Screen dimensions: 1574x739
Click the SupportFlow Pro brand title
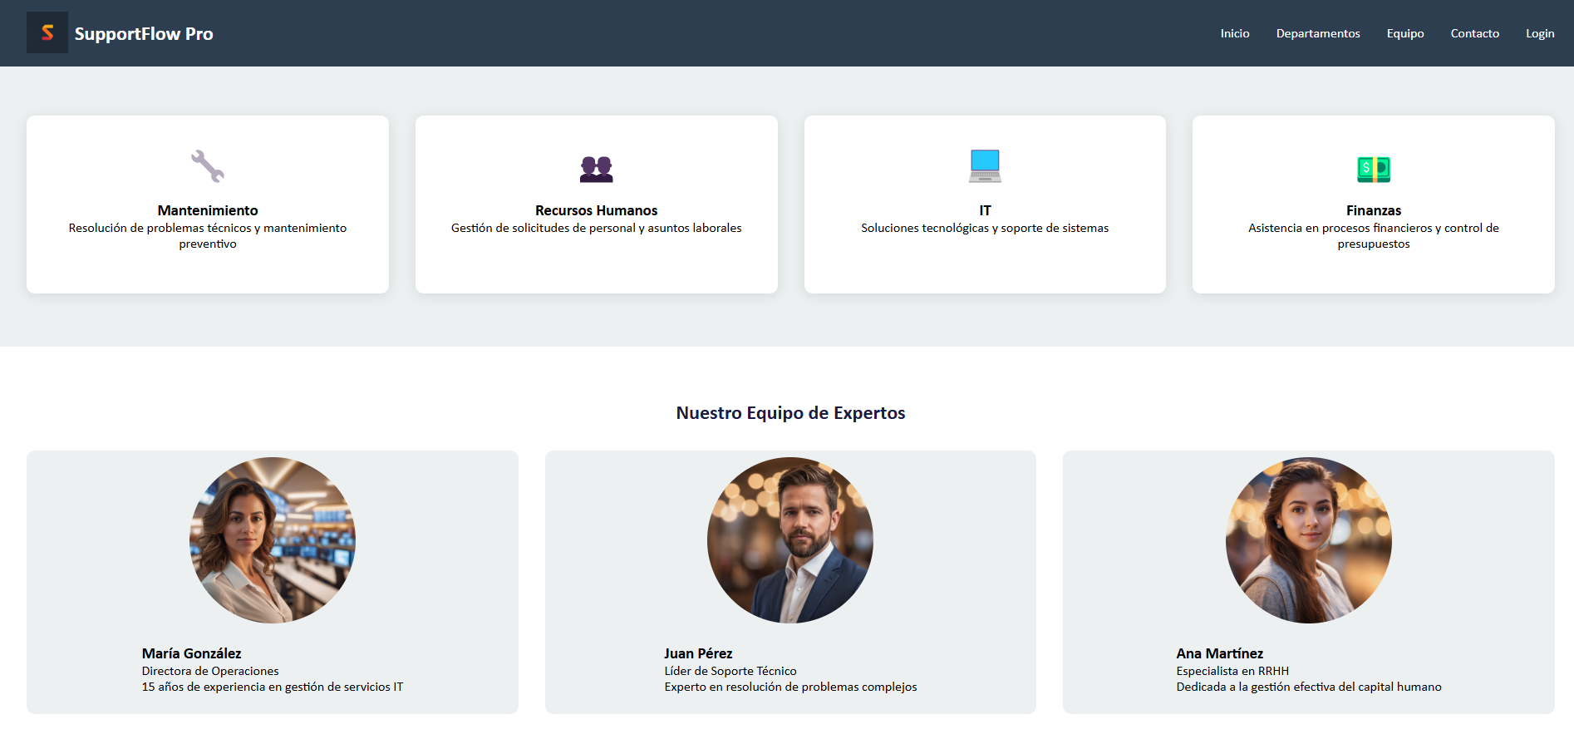tap(144, 34)
